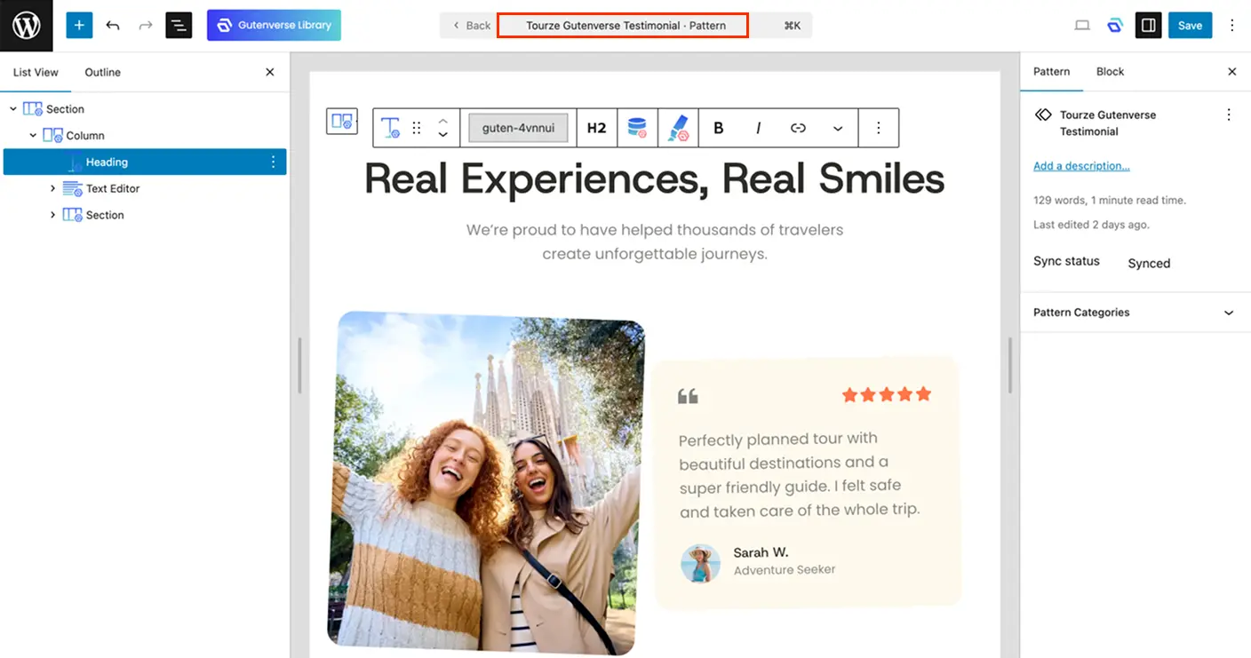Click the dynamic data database icon
The height and width of the screenshot is (658, 1251).
click(637, 128)
